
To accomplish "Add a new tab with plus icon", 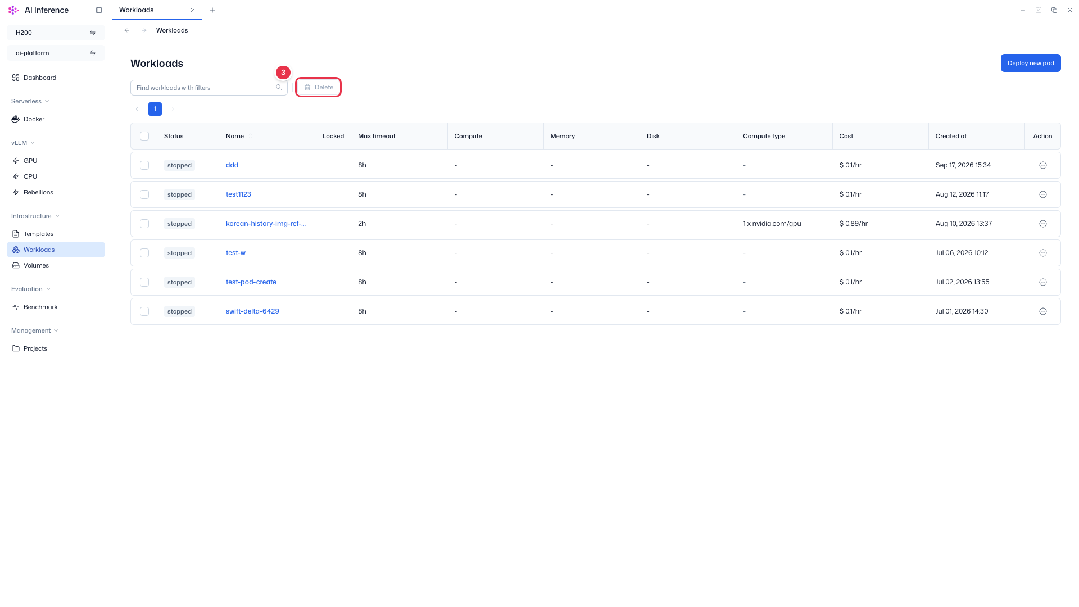I will pos(212,10).
